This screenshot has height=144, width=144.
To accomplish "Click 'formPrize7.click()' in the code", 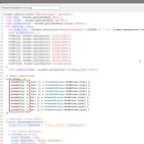I will [x=75, y=100].
